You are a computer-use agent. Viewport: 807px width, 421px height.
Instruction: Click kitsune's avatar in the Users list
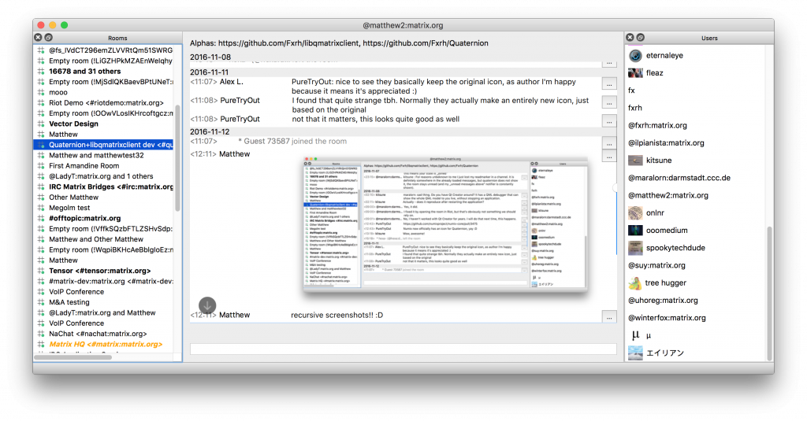(x=635, y=160)
